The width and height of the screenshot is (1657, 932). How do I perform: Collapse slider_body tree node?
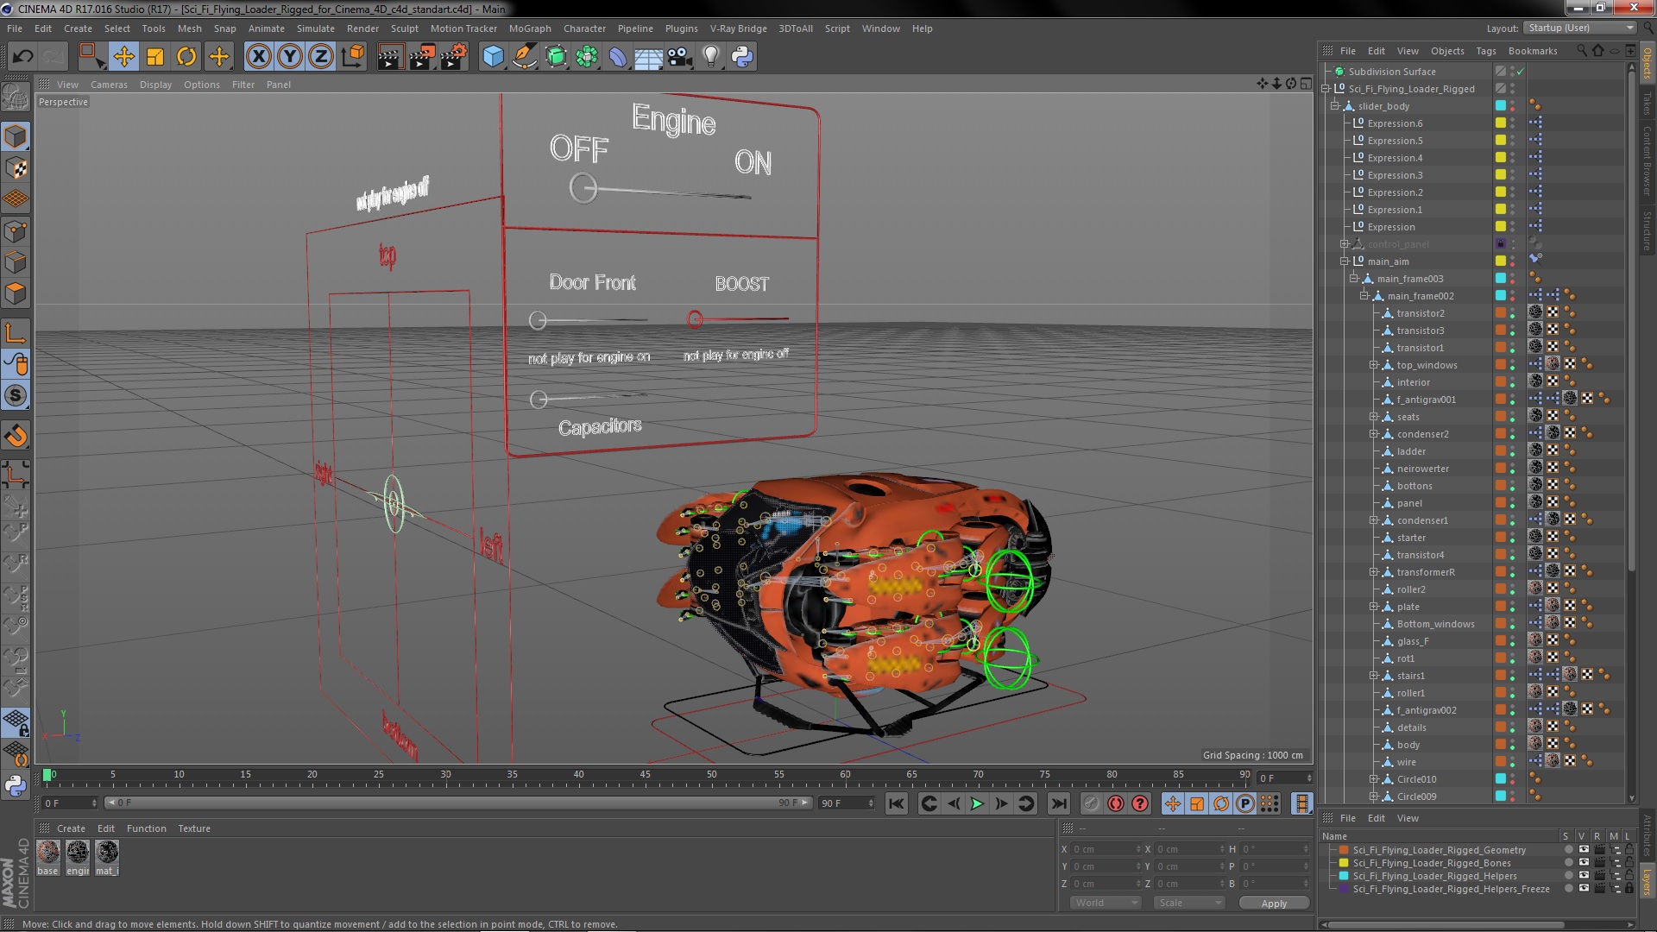click(1335, 106)
